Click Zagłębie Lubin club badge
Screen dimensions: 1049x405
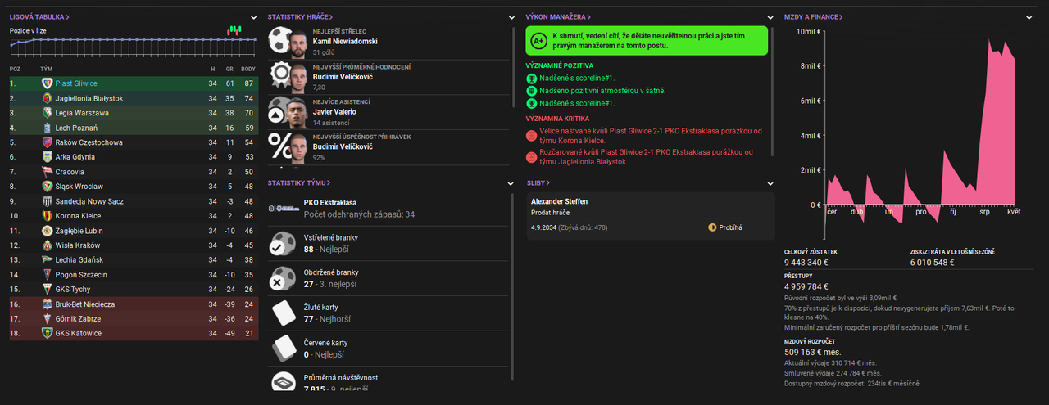[47, 231]
